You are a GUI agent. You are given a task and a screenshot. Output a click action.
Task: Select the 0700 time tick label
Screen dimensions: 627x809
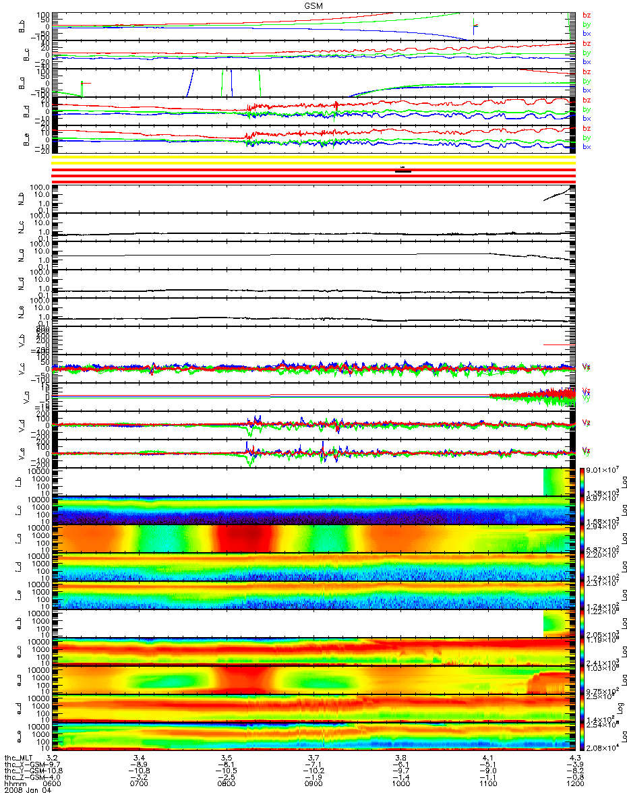[x=140, y=784]
